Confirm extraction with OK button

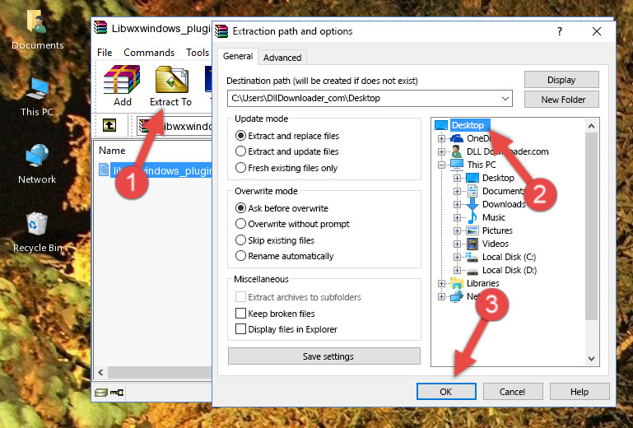(446, 392)
